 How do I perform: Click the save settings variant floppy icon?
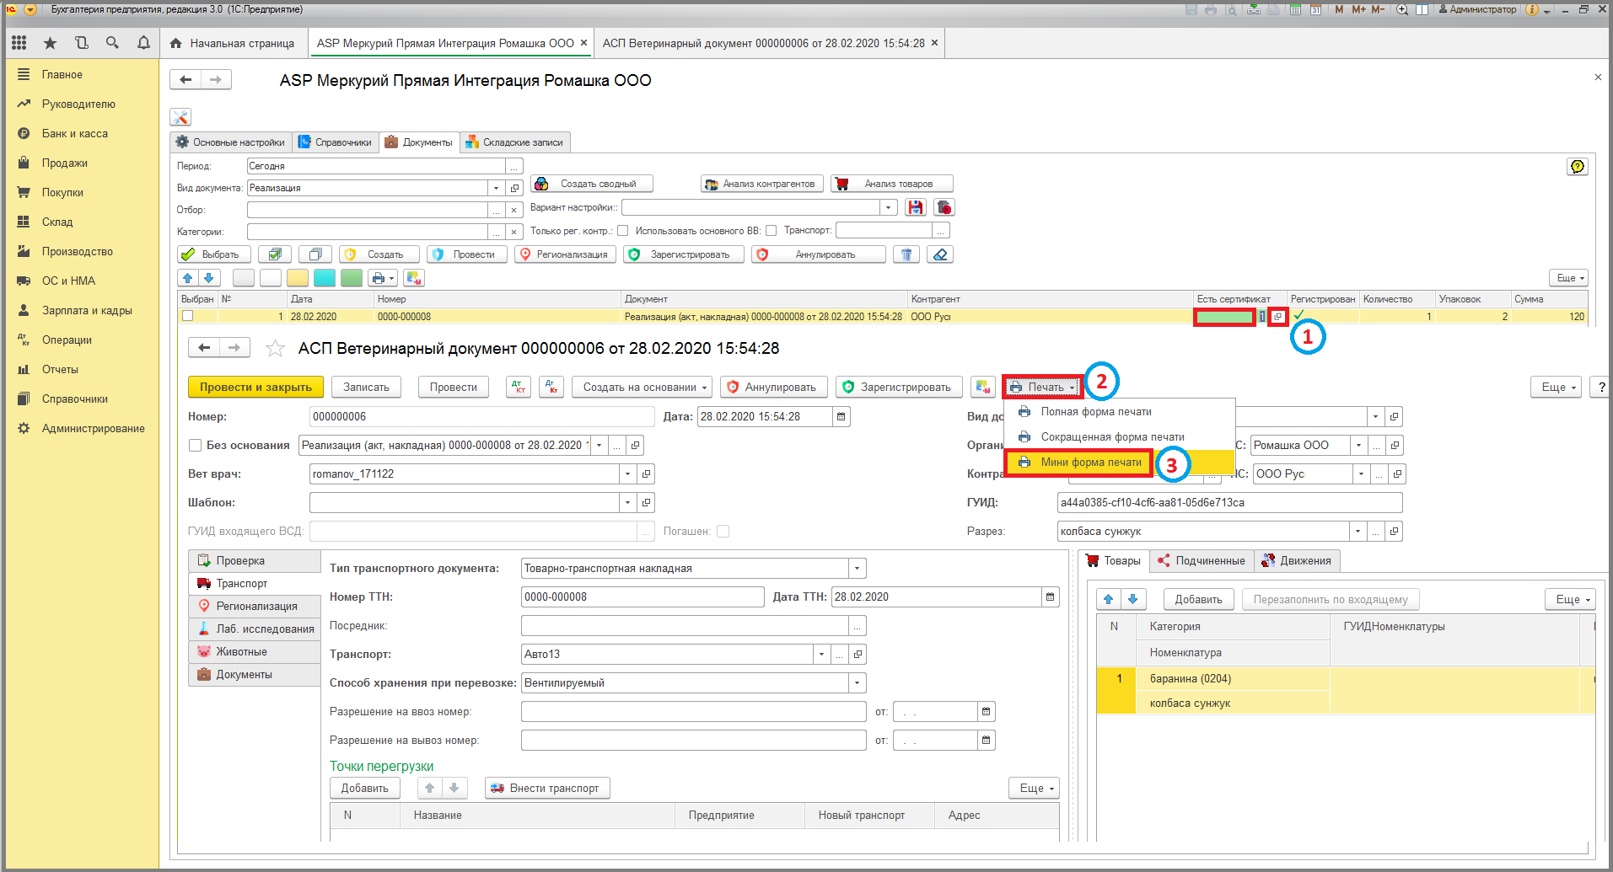tap(916, 207)
